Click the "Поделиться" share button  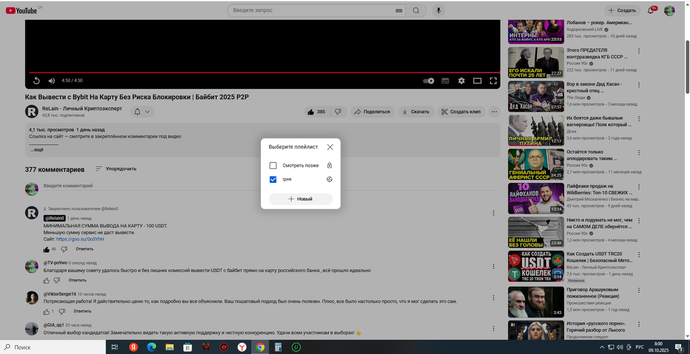pos(371,112)
